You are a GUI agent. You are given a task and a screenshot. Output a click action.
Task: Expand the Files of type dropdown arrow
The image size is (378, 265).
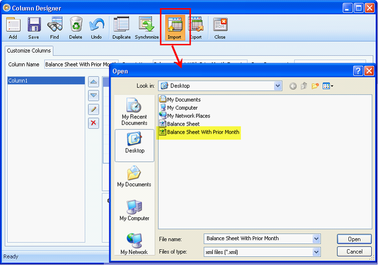317,252
